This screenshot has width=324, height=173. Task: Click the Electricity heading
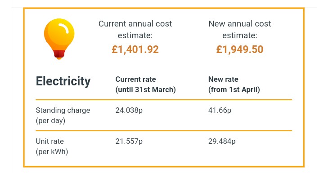[63, 81]
